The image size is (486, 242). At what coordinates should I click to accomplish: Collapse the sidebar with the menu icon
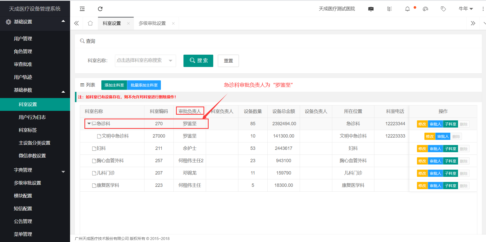pos(82,9)
